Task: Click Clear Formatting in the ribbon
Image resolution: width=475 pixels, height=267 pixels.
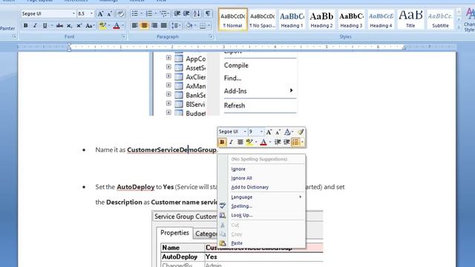Action: tap(120, 13)
